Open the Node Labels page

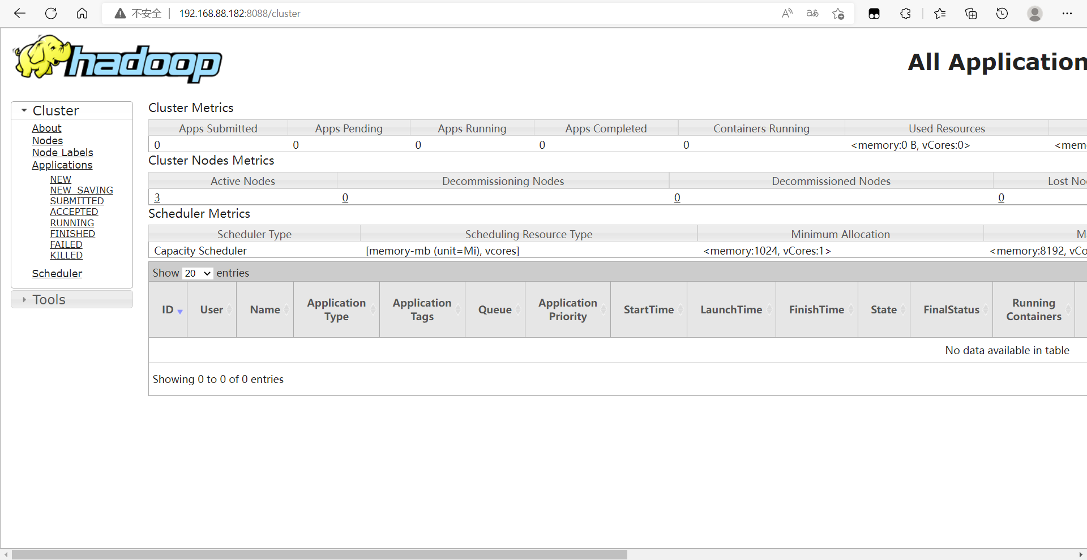(x=62, y=153)
